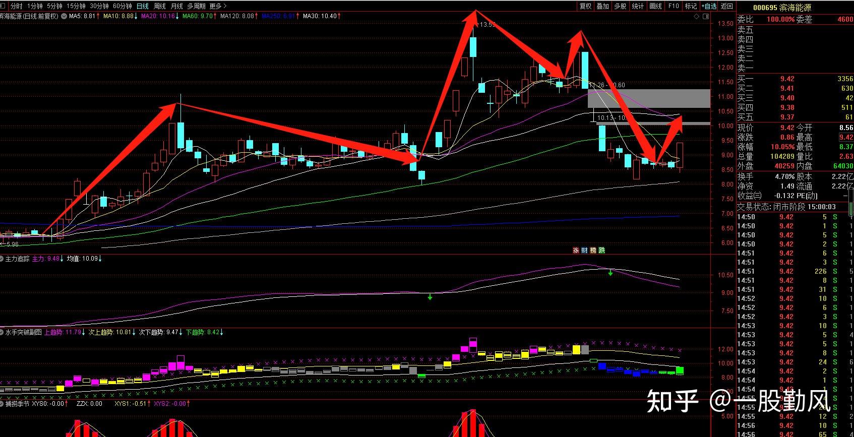
Task: Click the 均值: 10.09 indicator value
Action: click(82, 259)
